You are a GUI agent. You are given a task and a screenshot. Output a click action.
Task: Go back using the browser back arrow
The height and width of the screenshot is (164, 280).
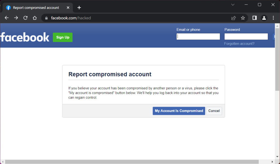pos(7,18)
